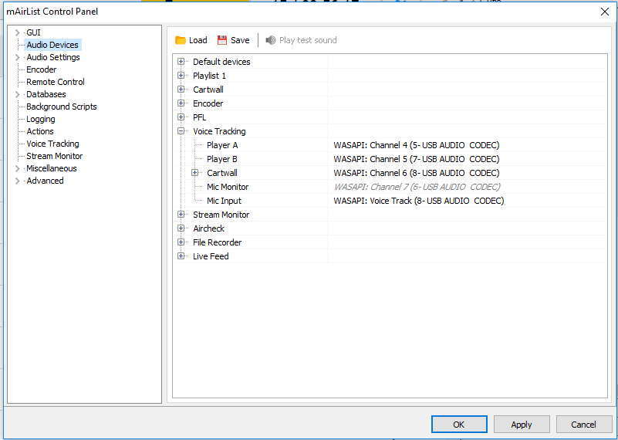Expand the Audio Settings node
Viewport: 618px width, 440px height.
(17, 58)
